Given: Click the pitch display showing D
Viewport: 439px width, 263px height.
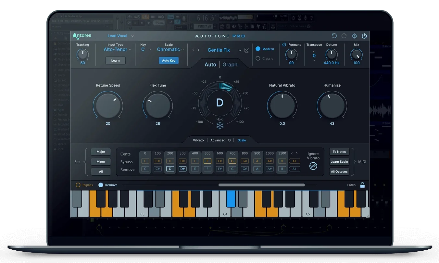Looking at the screenshot, I should click(x=220, y=103).
